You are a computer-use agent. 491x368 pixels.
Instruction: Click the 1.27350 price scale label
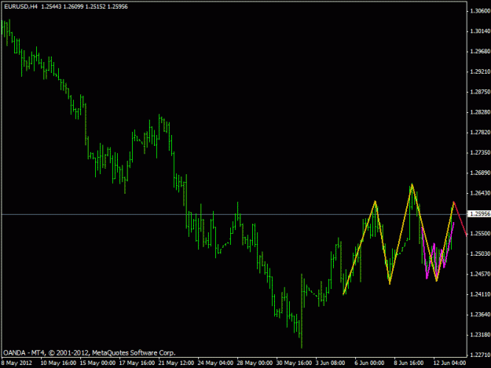pyautogui.click(x=480, y=152)
